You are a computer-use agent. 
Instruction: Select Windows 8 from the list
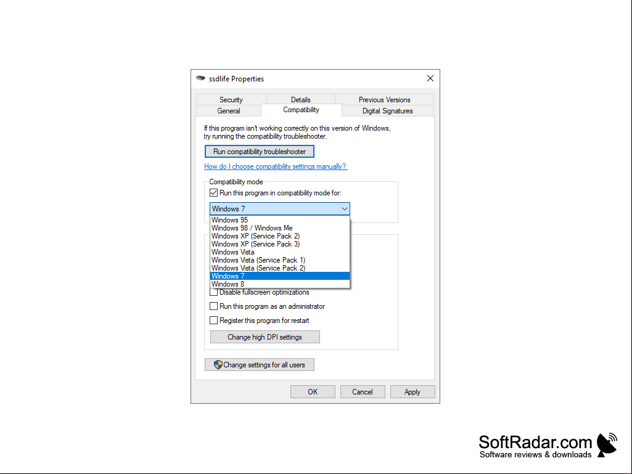[x=280, y=284]
